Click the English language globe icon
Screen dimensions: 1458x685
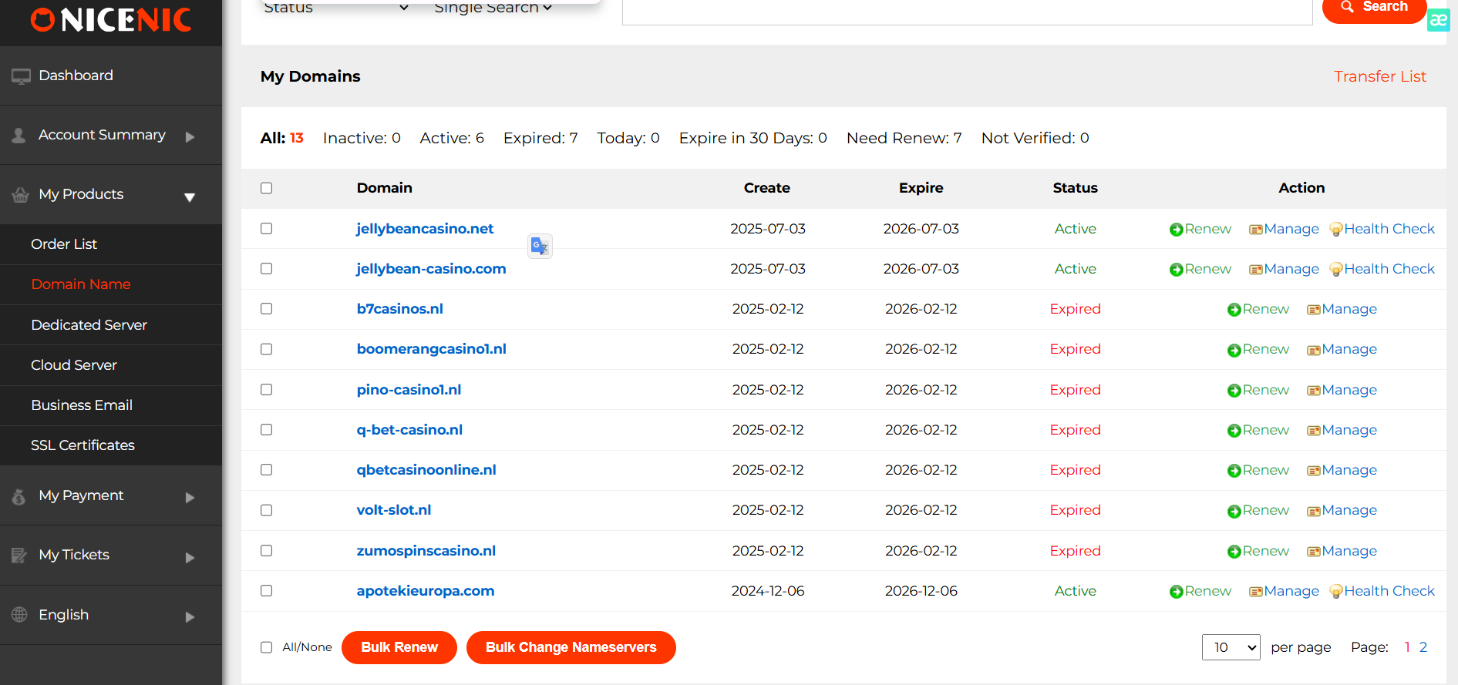pyautogui.click(x=19, y=615)
